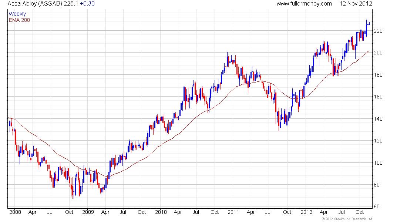Click the 2008 year axis label

pyautogui.click(x=15, y=212)
